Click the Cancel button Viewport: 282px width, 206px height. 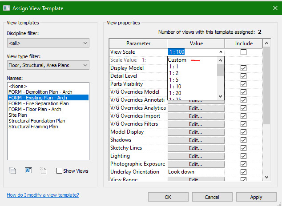pyautogui.click(x=212, y=197)
